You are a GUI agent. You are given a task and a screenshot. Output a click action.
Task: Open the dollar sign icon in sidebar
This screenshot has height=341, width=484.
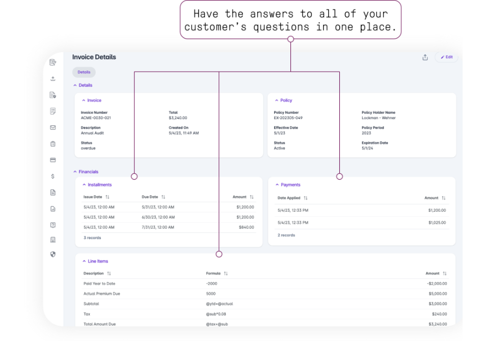tap(53, 177)
